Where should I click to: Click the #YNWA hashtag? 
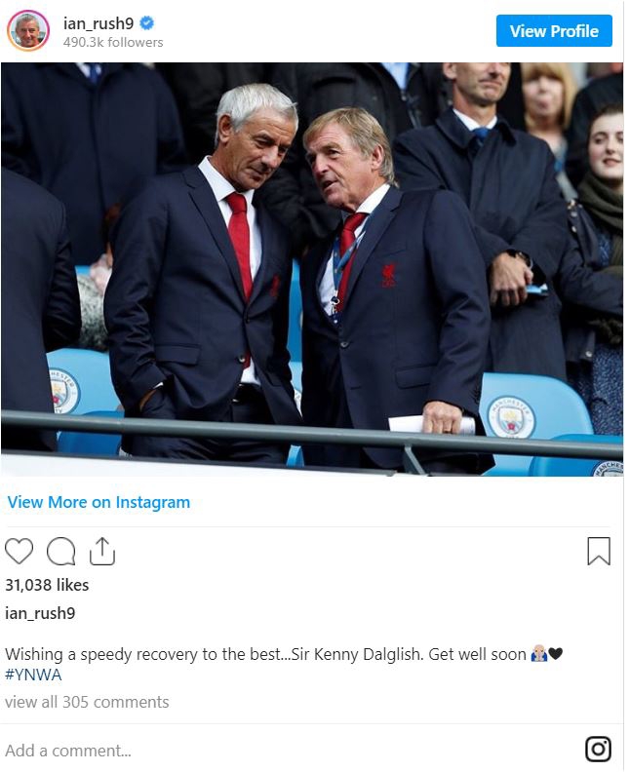[33, 675]
